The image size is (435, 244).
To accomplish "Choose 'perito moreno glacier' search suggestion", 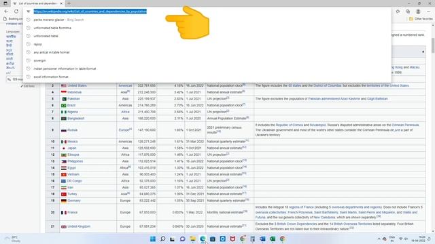I will pos(207,20).
